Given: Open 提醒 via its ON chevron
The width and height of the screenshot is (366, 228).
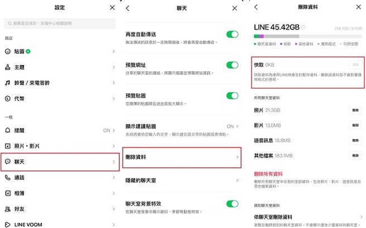Looking at the screenshot, I should tap(114, 130).
